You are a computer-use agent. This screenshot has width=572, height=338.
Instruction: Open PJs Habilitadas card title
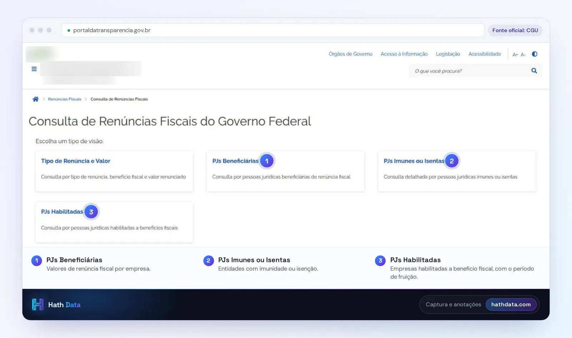tap(62, 212)
